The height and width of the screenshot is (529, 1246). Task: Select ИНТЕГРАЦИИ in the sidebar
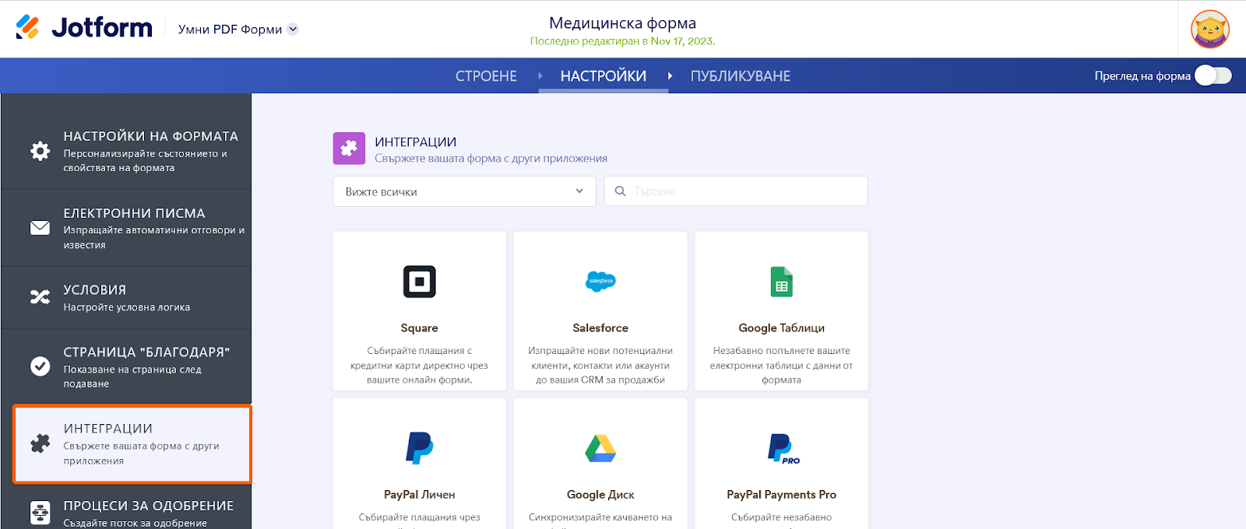point(132,444)
